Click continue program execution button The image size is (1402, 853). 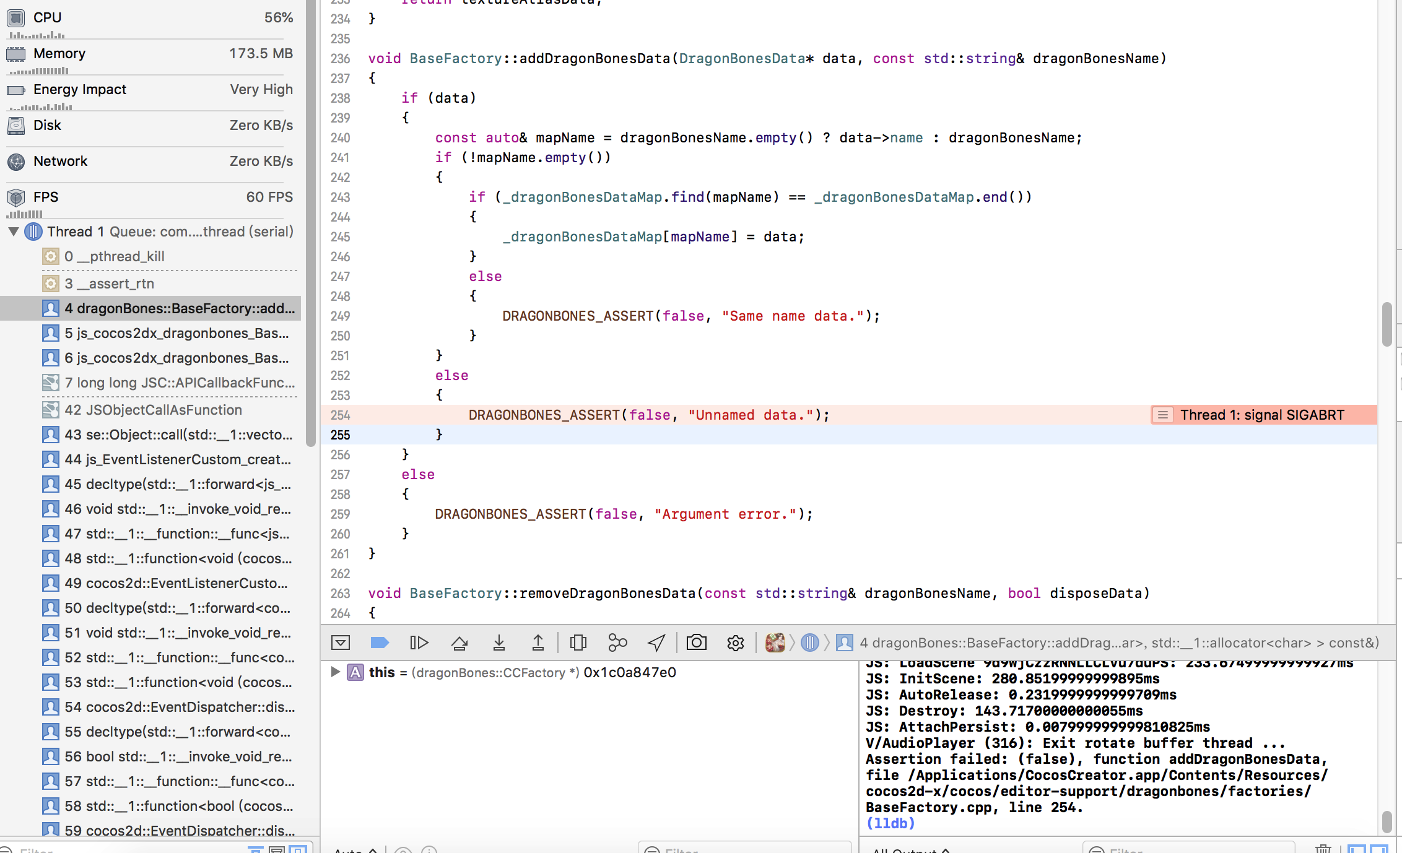click(x=419, y=643)
